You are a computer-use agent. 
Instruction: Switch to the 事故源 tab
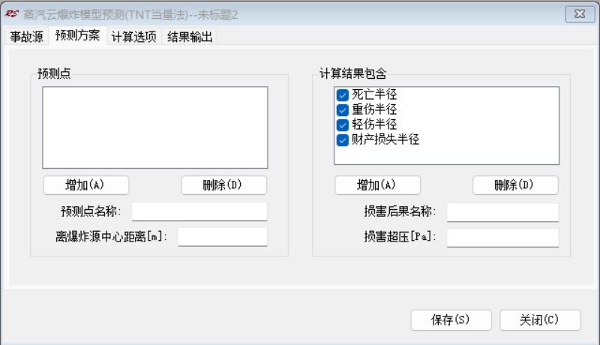pos(26,37)
